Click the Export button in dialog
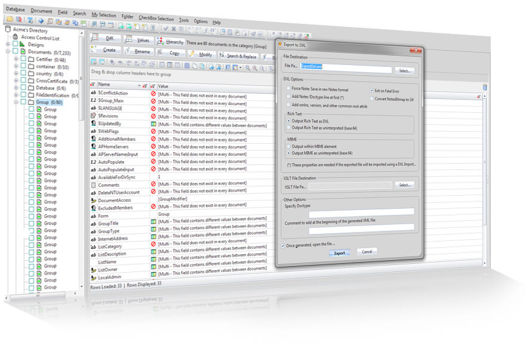 click(x=339, y=253)
